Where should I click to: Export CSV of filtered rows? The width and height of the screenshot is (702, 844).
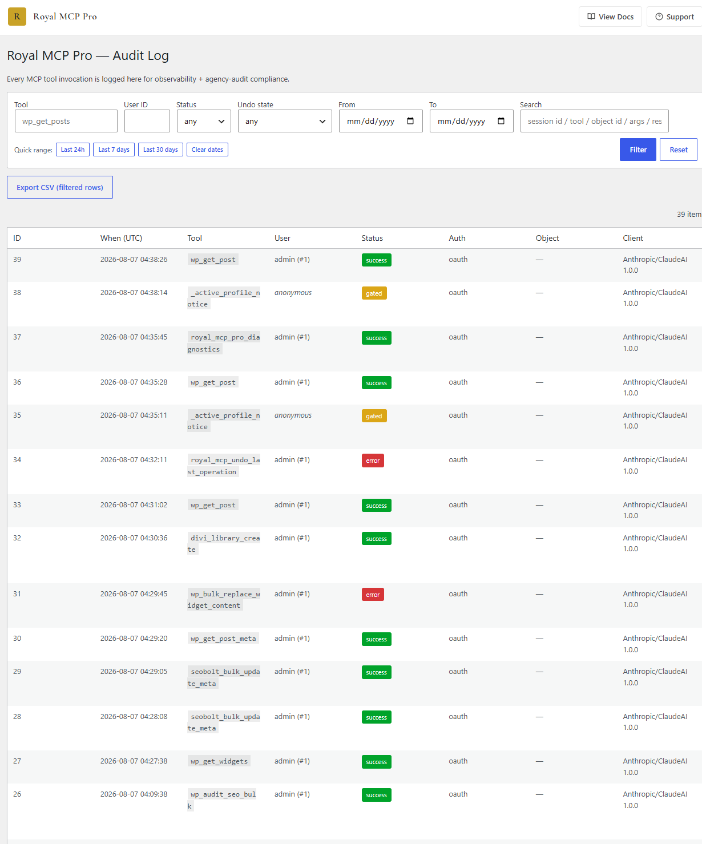60,187
